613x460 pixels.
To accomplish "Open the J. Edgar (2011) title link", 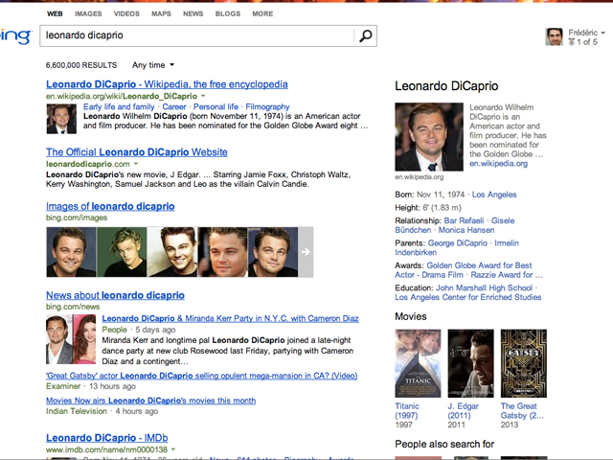I will coord(464,411).
